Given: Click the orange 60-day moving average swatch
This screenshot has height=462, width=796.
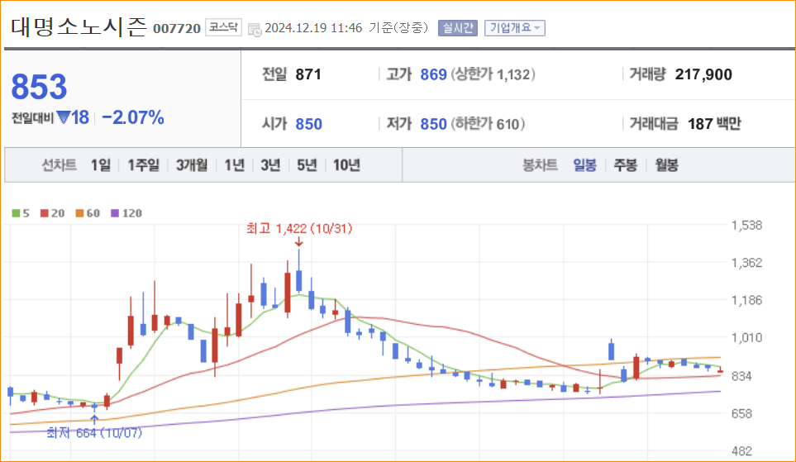Looking at the screenshot, I should click(x=79, y=213).
